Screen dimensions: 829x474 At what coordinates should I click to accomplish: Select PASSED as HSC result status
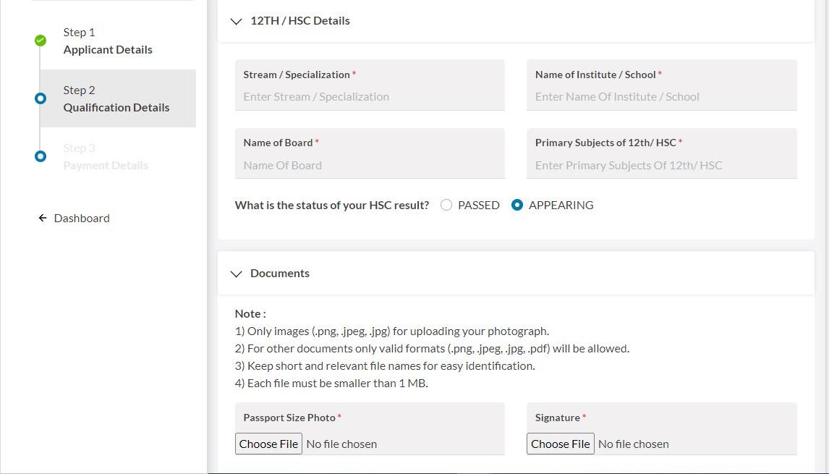pos(446,206)
